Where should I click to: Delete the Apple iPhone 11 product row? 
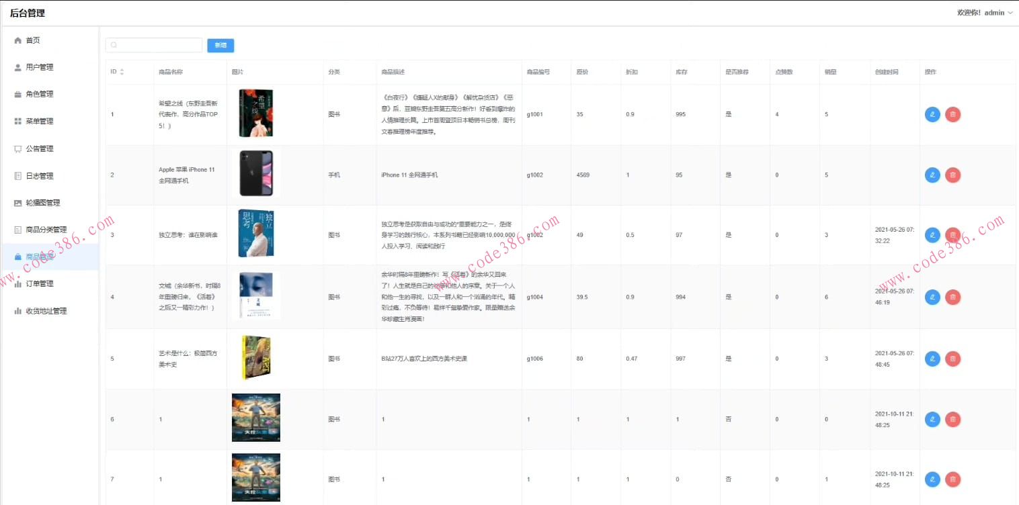pos(952,175)
